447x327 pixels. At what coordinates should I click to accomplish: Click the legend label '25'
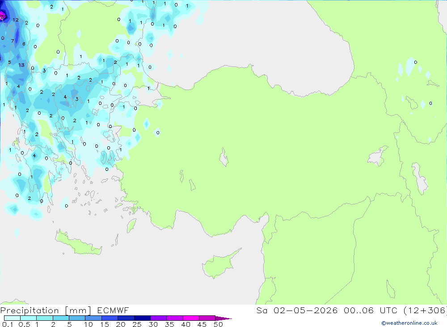tap(137, 324)
